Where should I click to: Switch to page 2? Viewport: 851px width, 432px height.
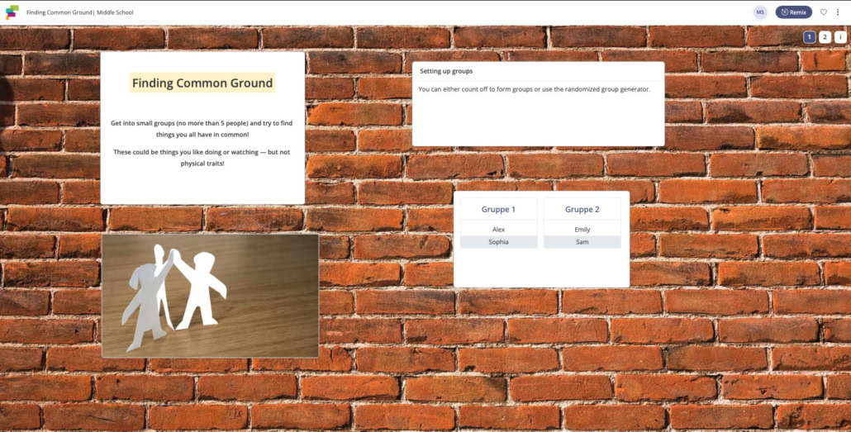tap(825, 37)
